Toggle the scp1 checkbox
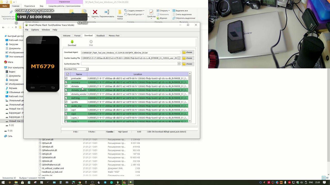The width and height of the screenshot is (330, 185). [66, 110]
